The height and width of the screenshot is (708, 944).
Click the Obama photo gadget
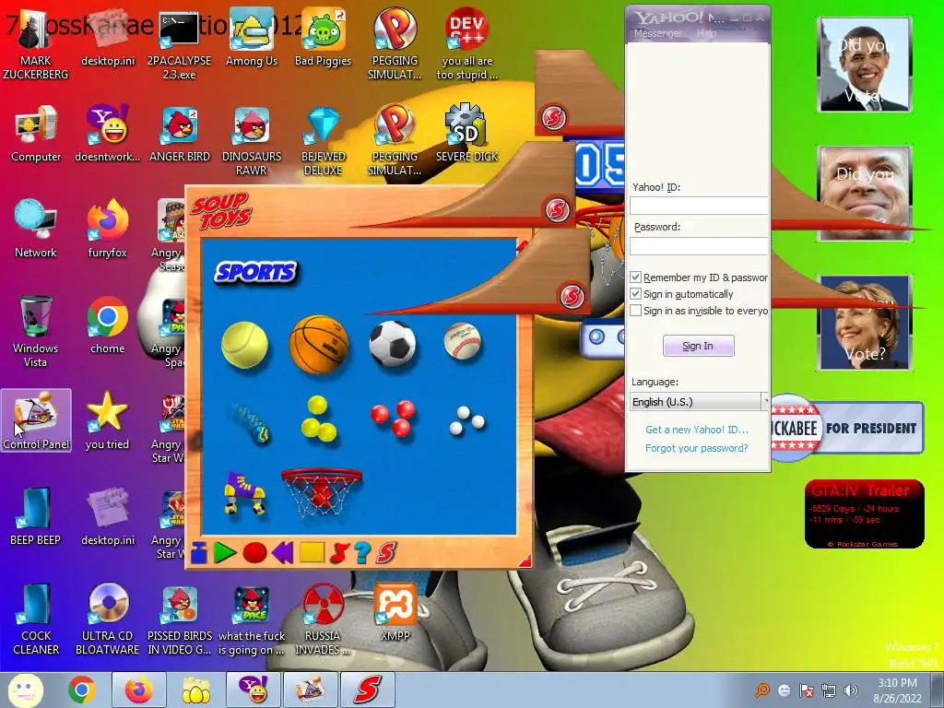coord(865,65)
